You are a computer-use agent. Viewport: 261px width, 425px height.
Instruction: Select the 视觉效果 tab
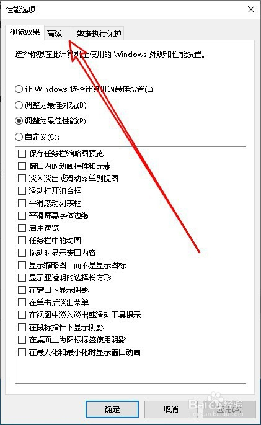(x=25, y=32)
